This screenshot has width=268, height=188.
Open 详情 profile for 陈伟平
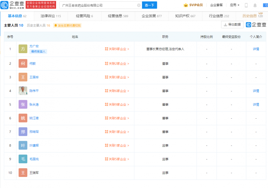click(x=256, y=91)
